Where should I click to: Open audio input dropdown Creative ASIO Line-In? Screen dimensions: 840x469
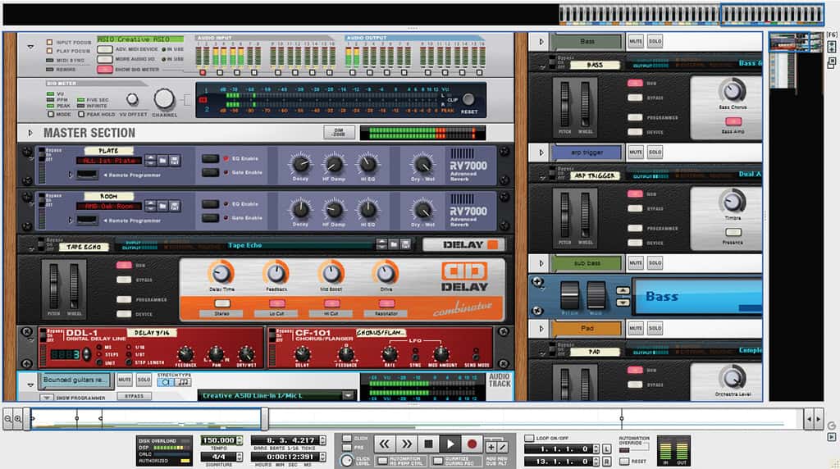pyautogui.click(x=349, y=396)
